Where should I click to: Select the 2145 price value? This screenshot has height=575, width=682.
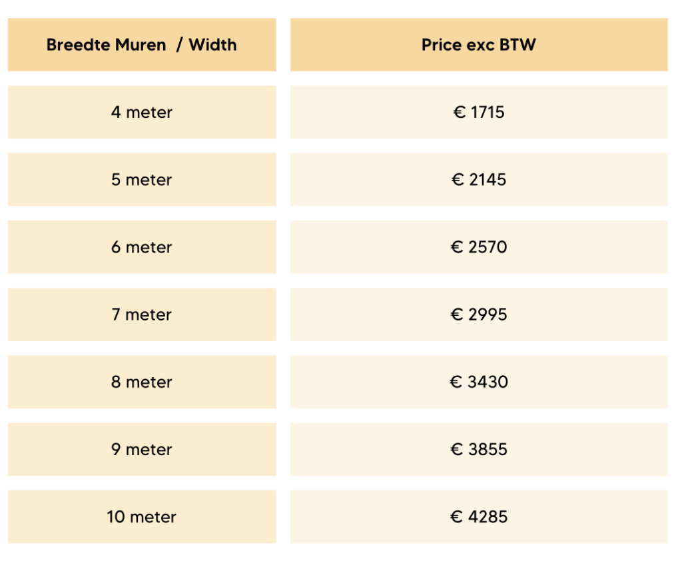tap(488, 180)
